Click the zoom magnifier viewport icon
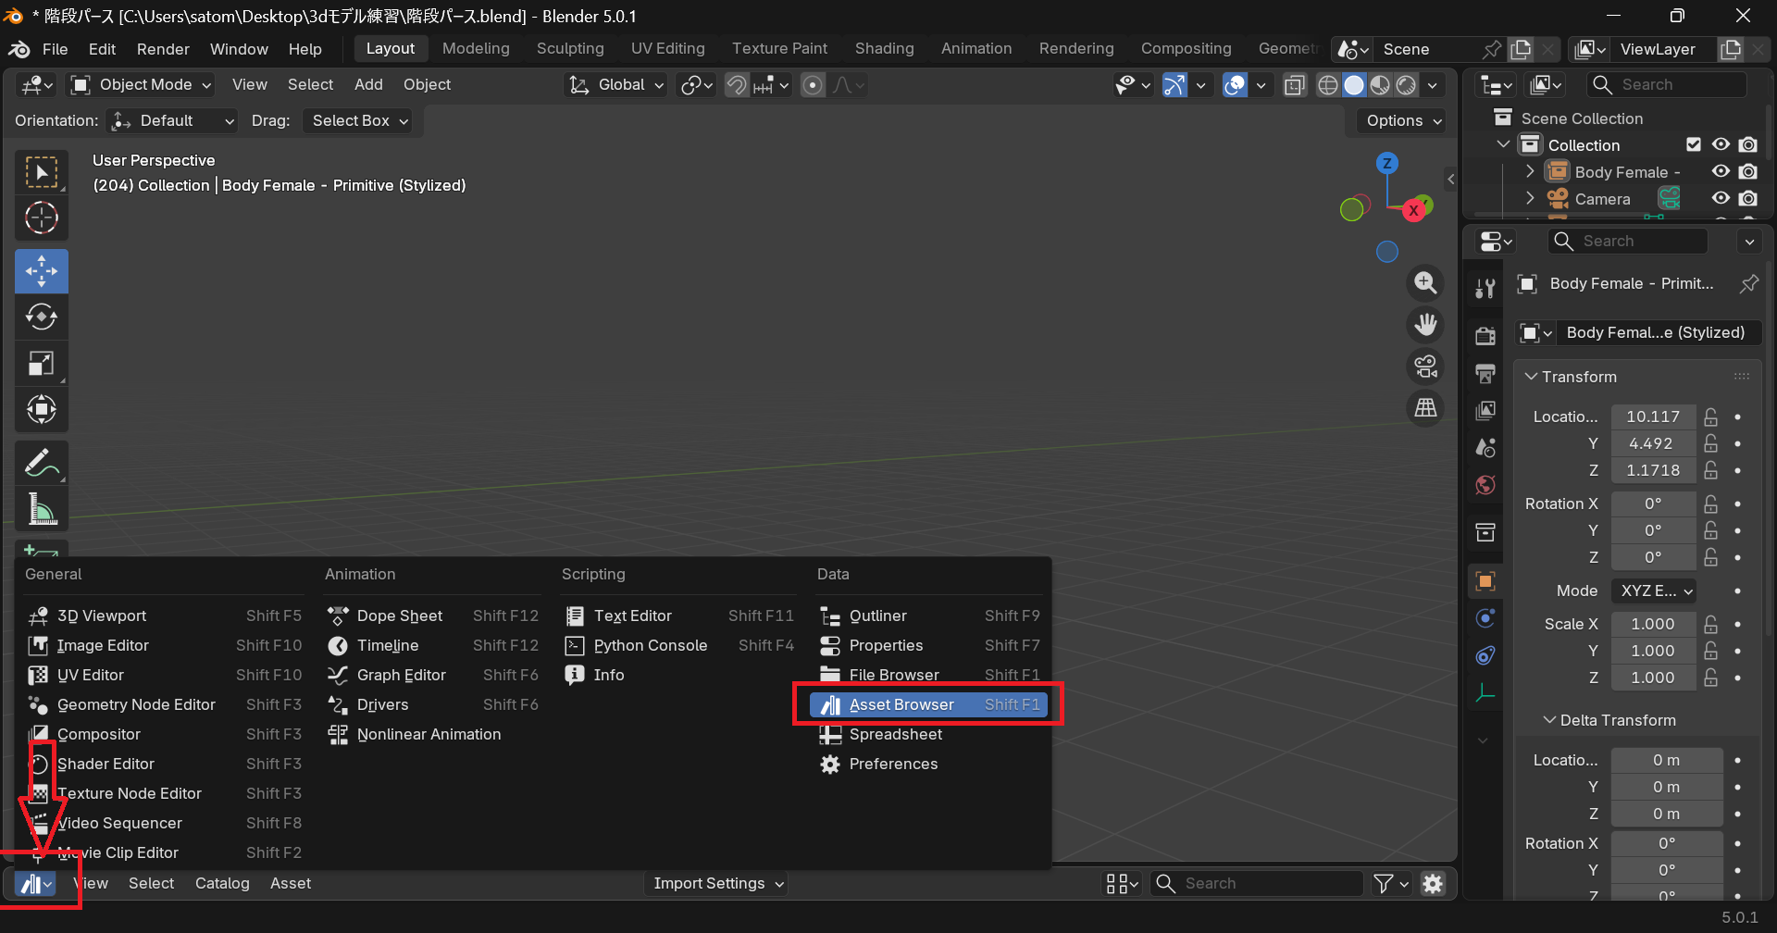Image resolution: width=1777 pixels, height=933 pixels. 1425,283
